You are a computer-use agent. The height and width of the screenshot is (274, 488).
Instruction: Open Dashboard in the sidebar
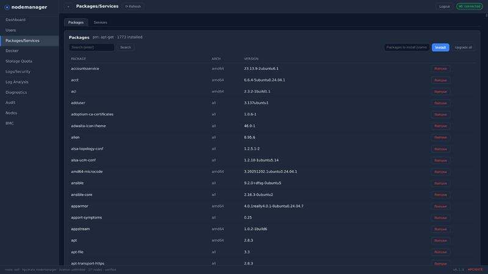coord(29,20)
